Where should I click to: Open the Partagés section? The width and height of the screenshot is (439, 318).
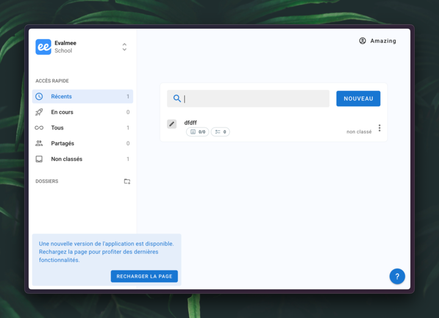coord(82,143)
